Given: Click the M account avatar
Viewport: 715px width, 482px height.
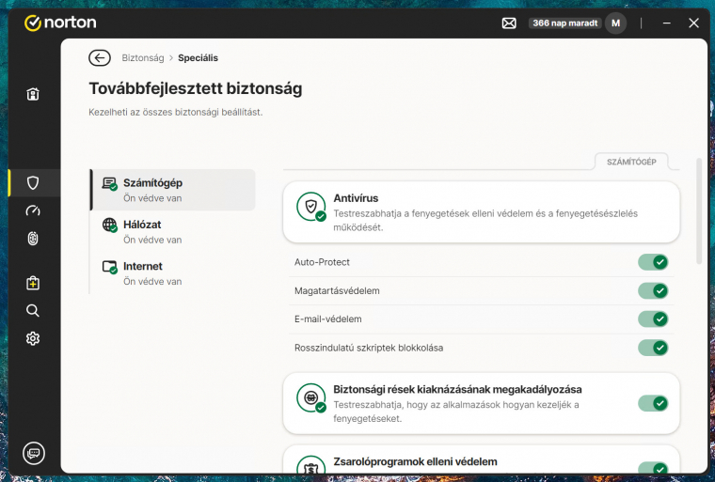Looking at the screenshot, I should (615, 23).
